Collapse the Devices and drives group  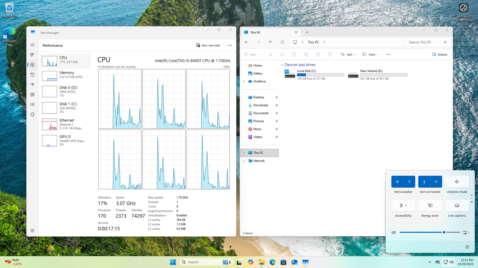coord(282,65)
